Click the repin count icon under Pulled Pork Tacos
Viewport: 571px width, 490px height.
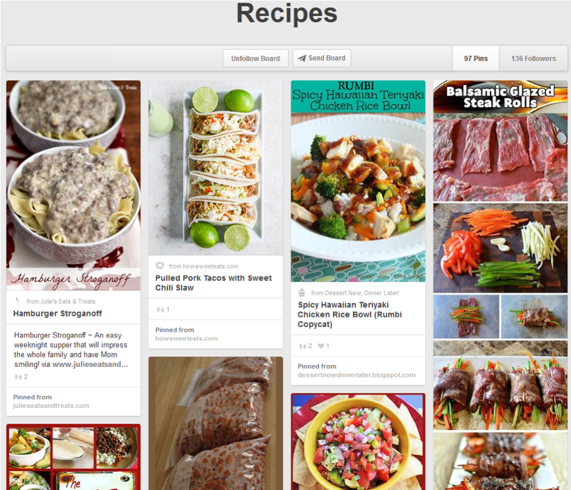point(160,309)
